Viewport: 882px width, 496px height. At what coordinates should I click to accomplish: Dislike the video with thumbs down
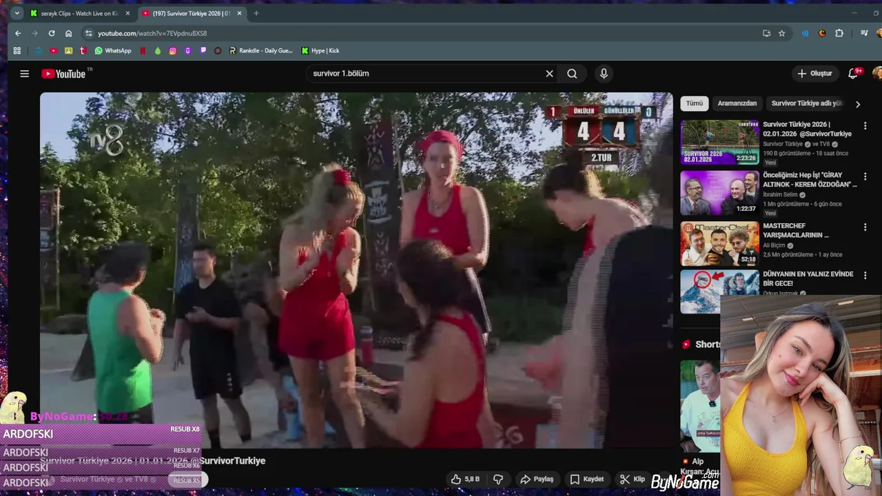(x=498, y=479)
